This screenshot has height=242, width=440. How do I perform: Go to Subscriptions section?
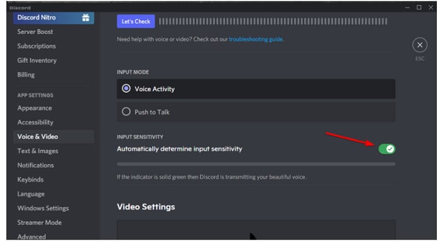(36, 46)
